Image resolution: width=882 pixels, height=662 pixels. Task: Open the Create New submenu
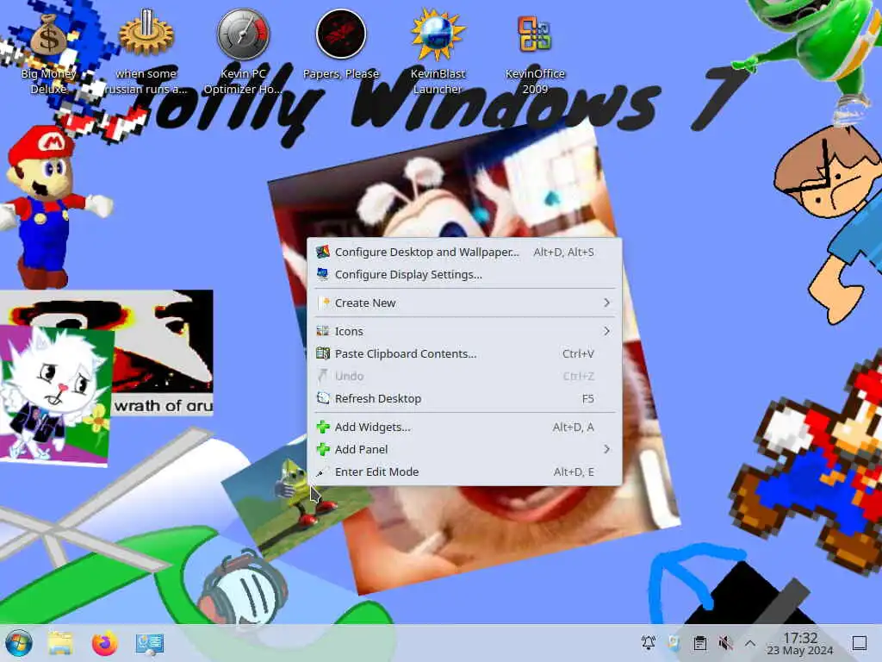464,303
